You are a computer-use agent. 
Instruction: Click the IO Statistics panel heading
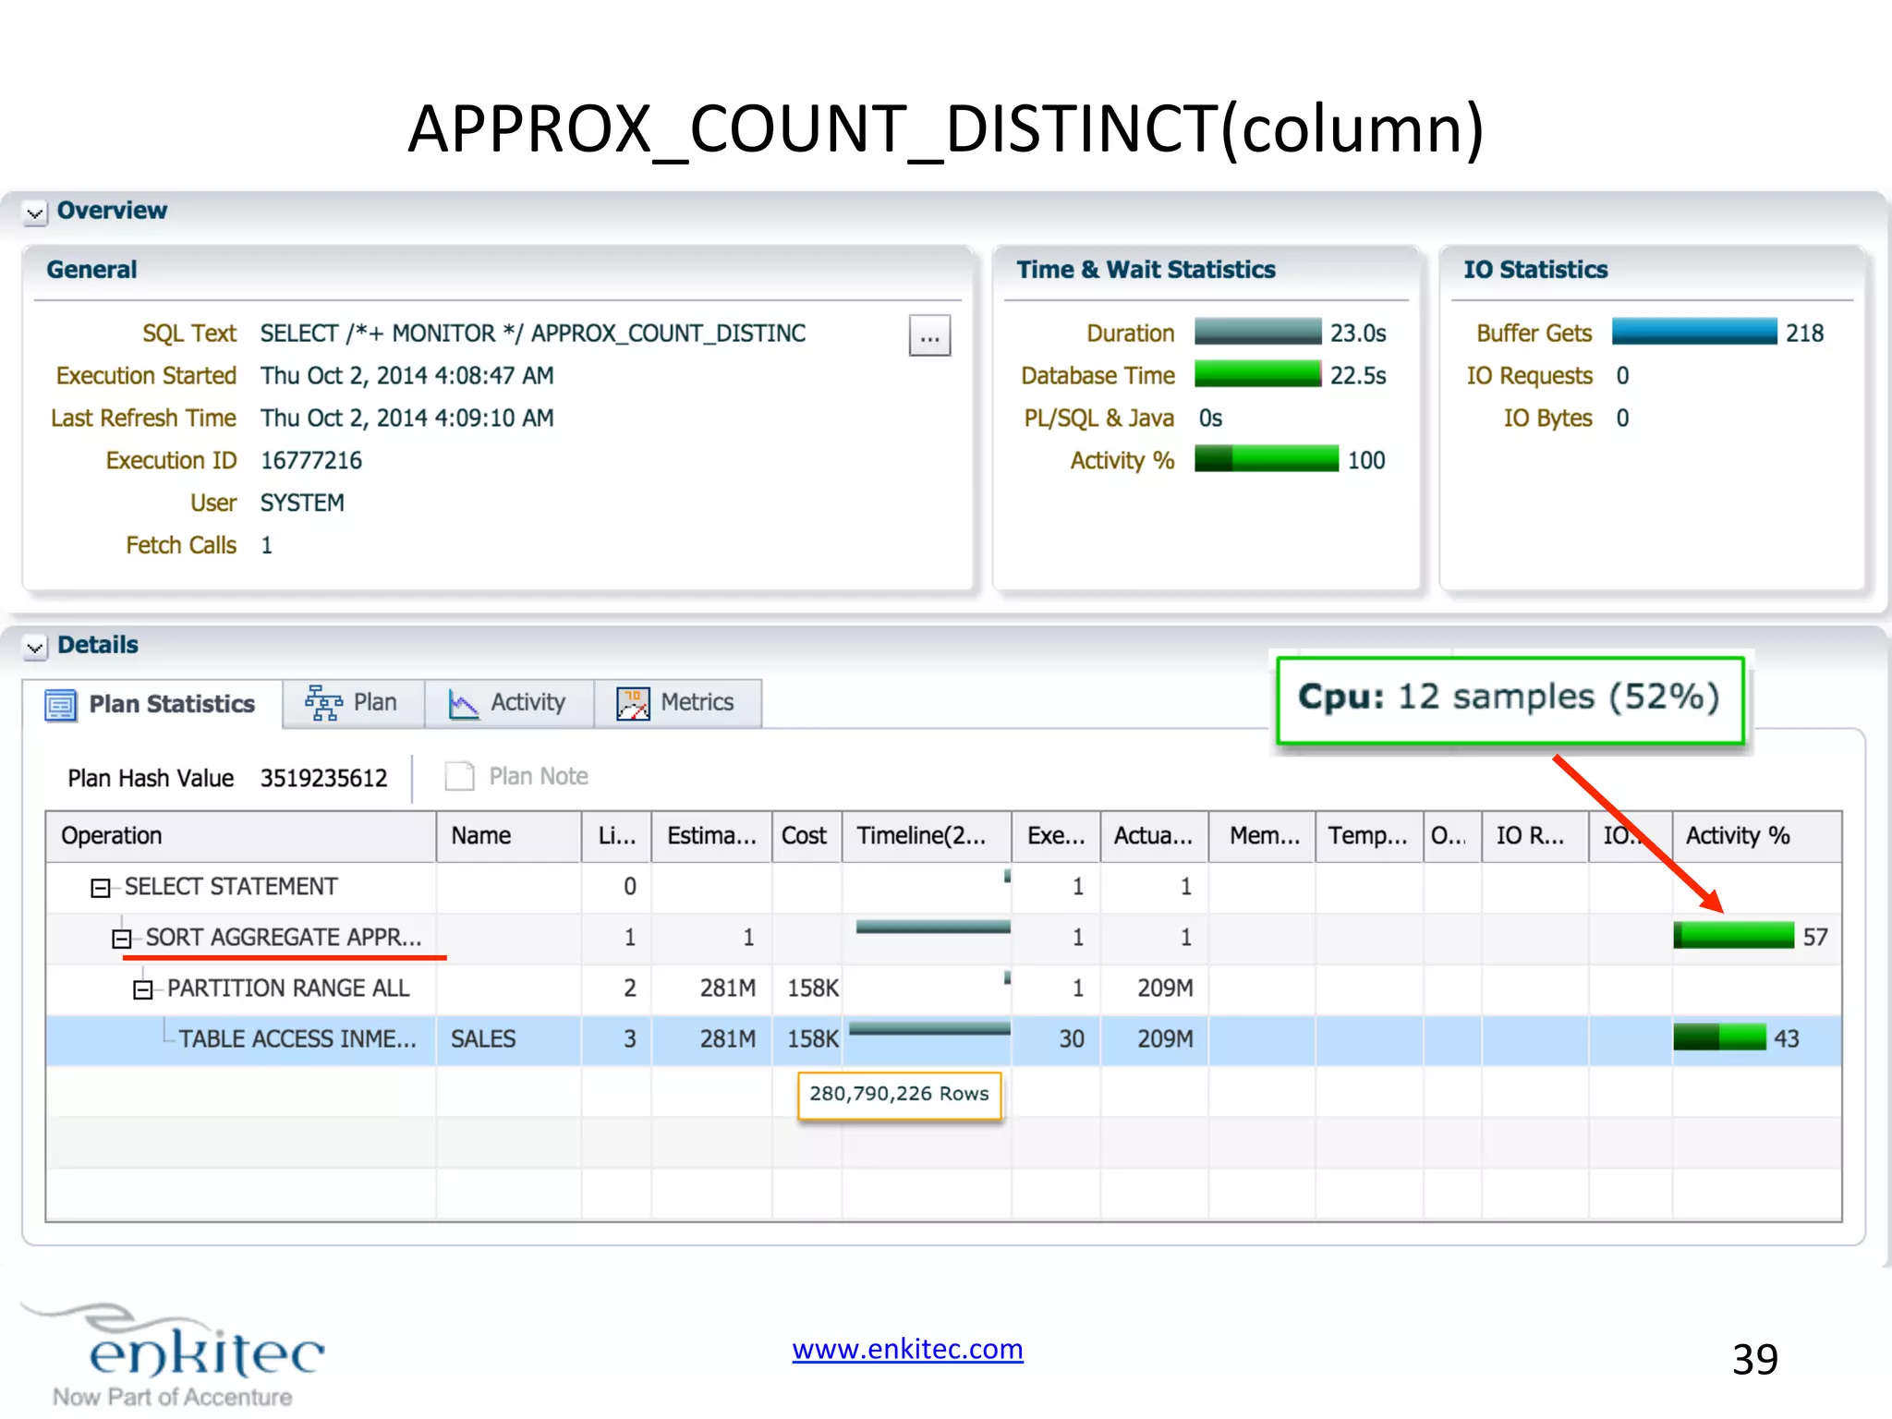click(1535, 270)
